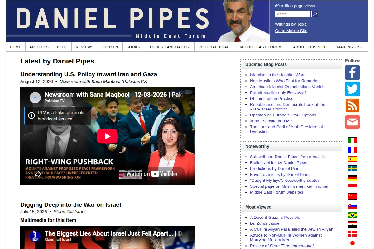Select the Brazilian flag language icon

(x=352, y=215)
